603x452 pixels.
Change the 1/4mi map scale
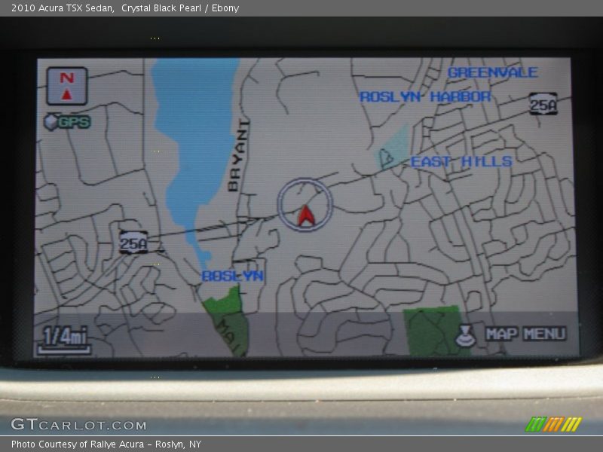click(x=65, y=340)
